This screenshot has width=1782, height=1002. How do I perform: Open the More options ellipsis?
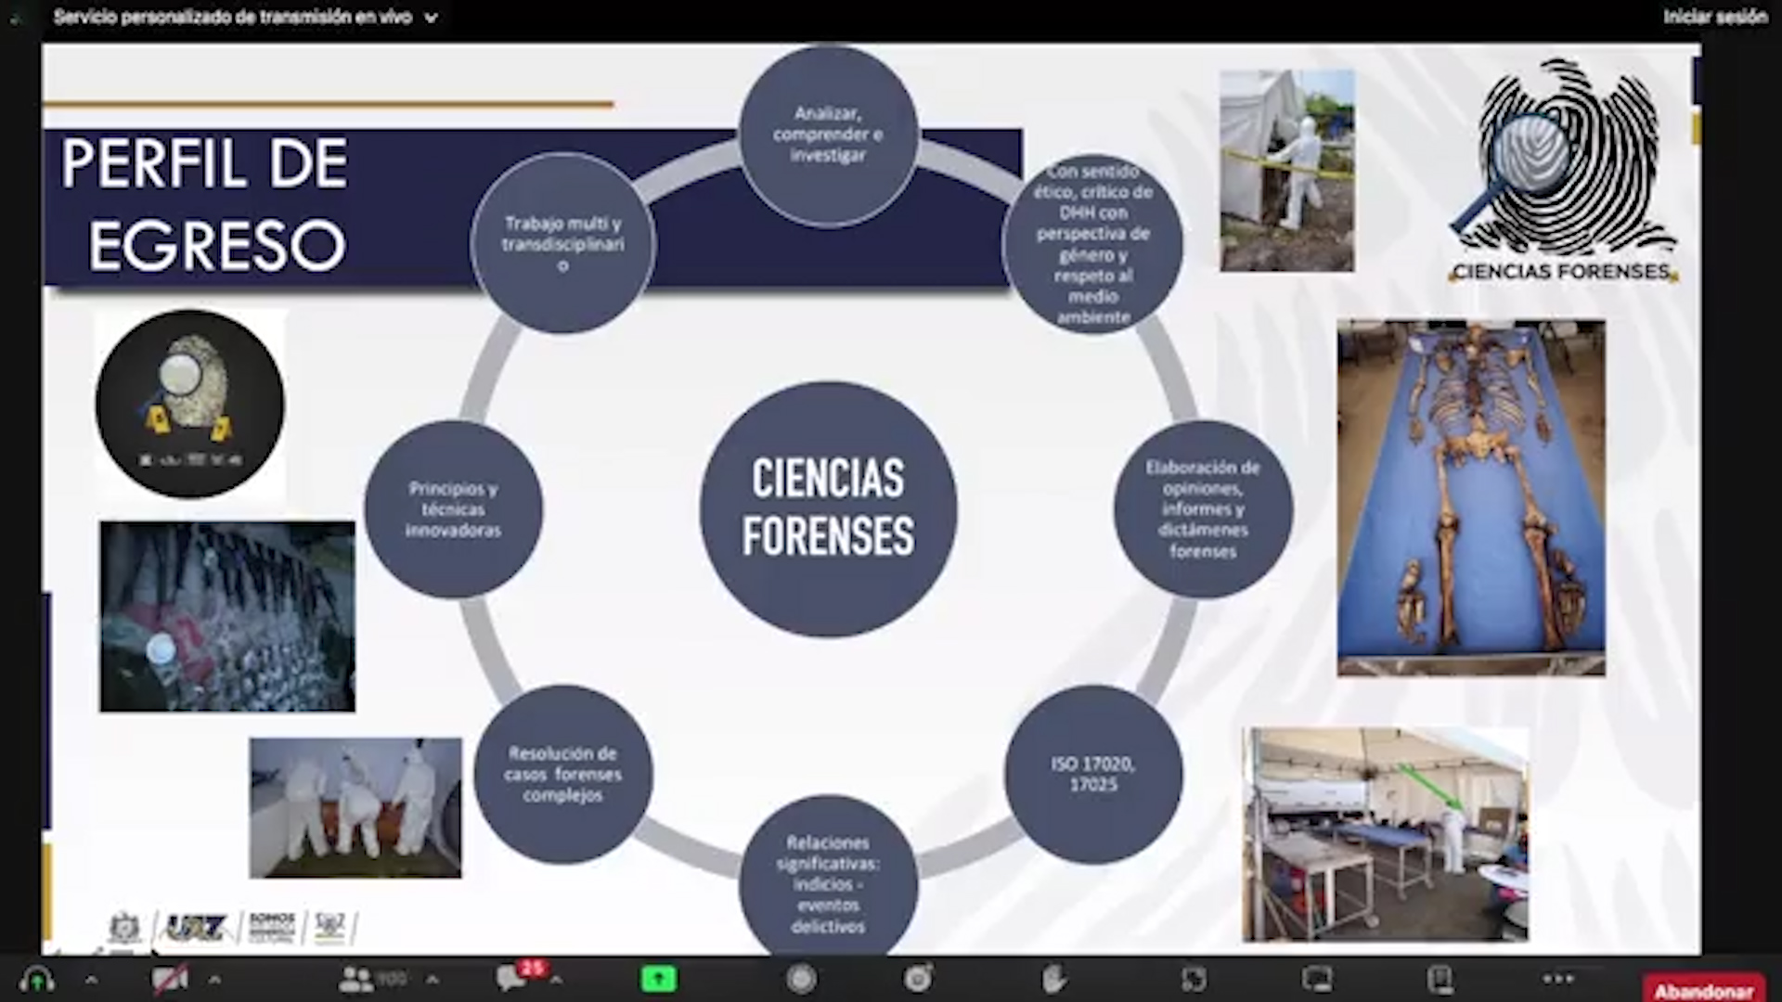tap(1558, 979)
